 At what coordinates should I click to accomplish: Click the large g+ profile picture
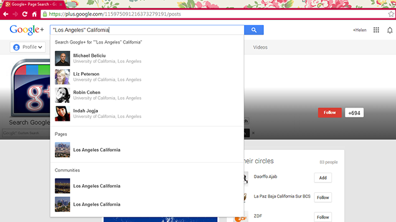pyautogui.click(x=31, y=88)
